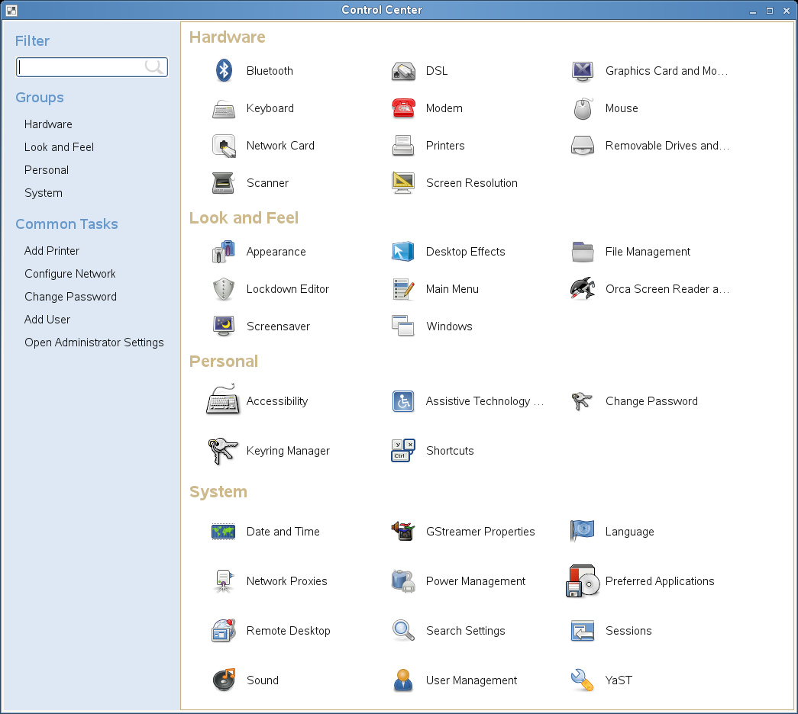Click the red Modem telephone icon
This screenshot has height=714, width=798.
click(x=403, y=108)
